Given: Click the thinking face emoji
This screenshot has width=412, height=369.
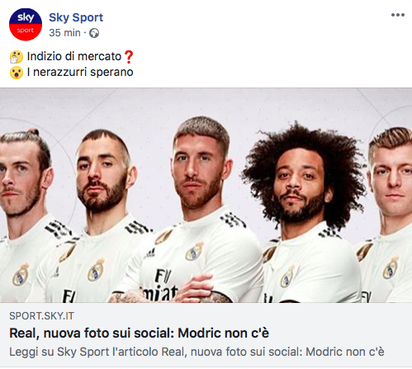Looking at the screenshot, I should 17,57.
